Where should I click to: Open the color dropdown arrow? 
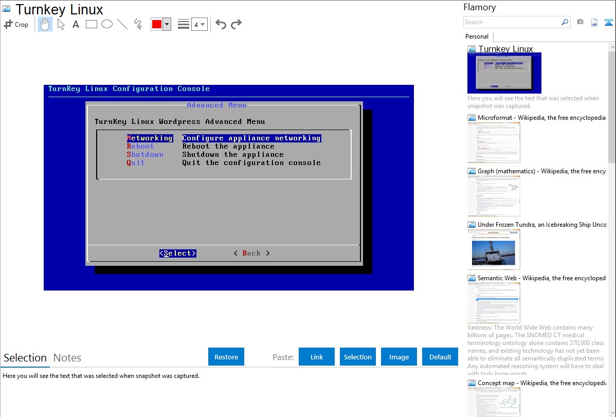pyautogui.click(x=167, y=24)
